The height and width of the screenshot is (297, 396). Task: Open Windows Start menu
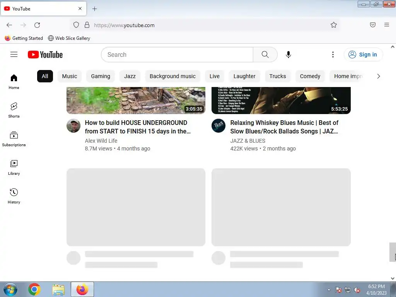[10, 289]
